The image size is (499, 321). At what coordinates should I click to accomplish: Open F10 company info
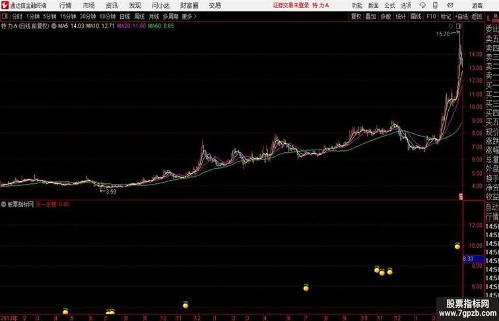431,16
